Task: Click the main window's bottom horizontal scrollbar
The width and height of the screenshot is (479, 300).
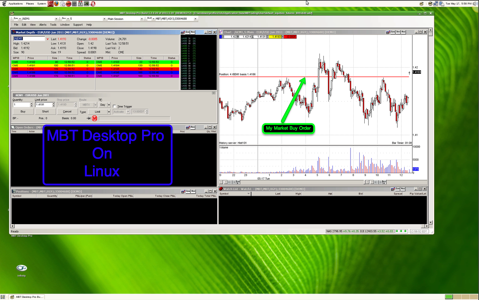Action: (219, 226)
